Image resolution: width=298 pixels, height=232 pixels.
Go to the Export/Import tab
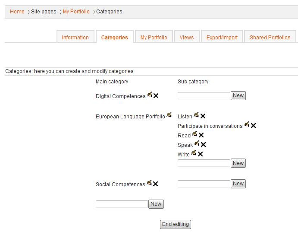coord(222,37)
